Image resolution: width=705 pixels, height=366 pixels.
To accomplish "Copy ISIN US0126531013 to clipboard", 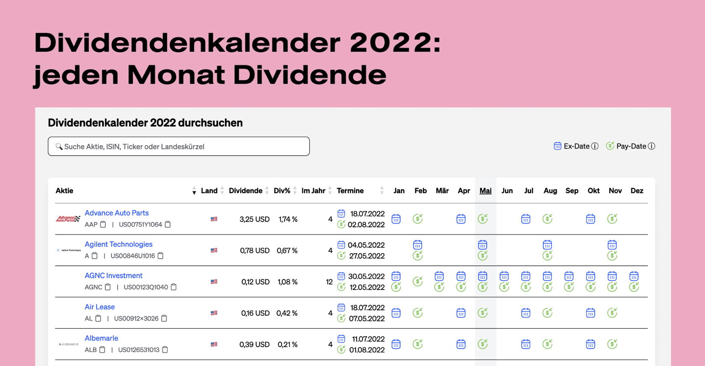I will pyautogui.click(x=165, y=349).
